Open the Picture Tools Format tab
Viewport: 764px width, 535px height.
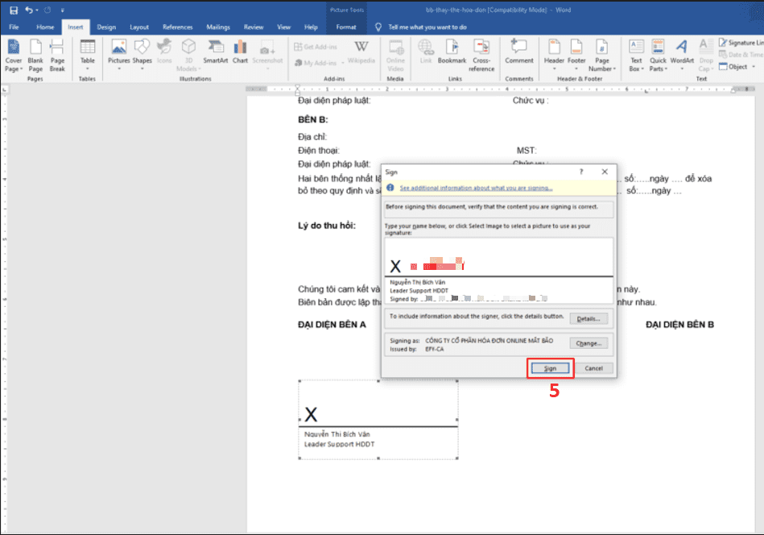tap(346, 27)
